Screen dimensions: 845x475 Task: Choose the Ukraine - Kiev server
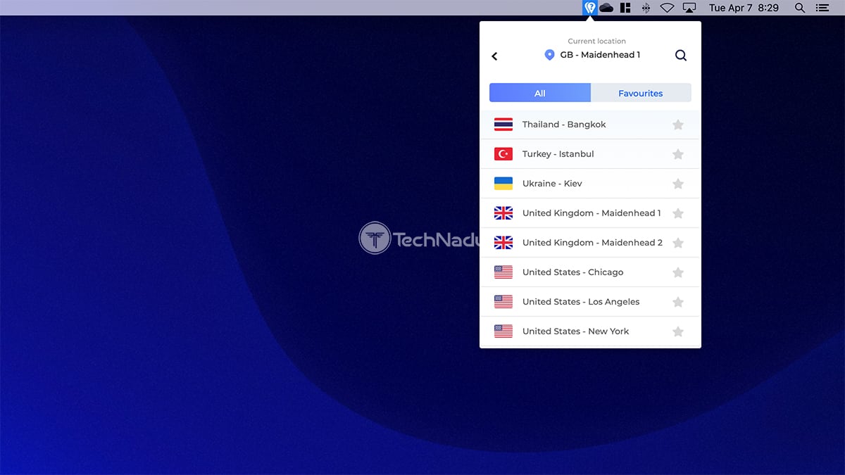tap(590, 184)
